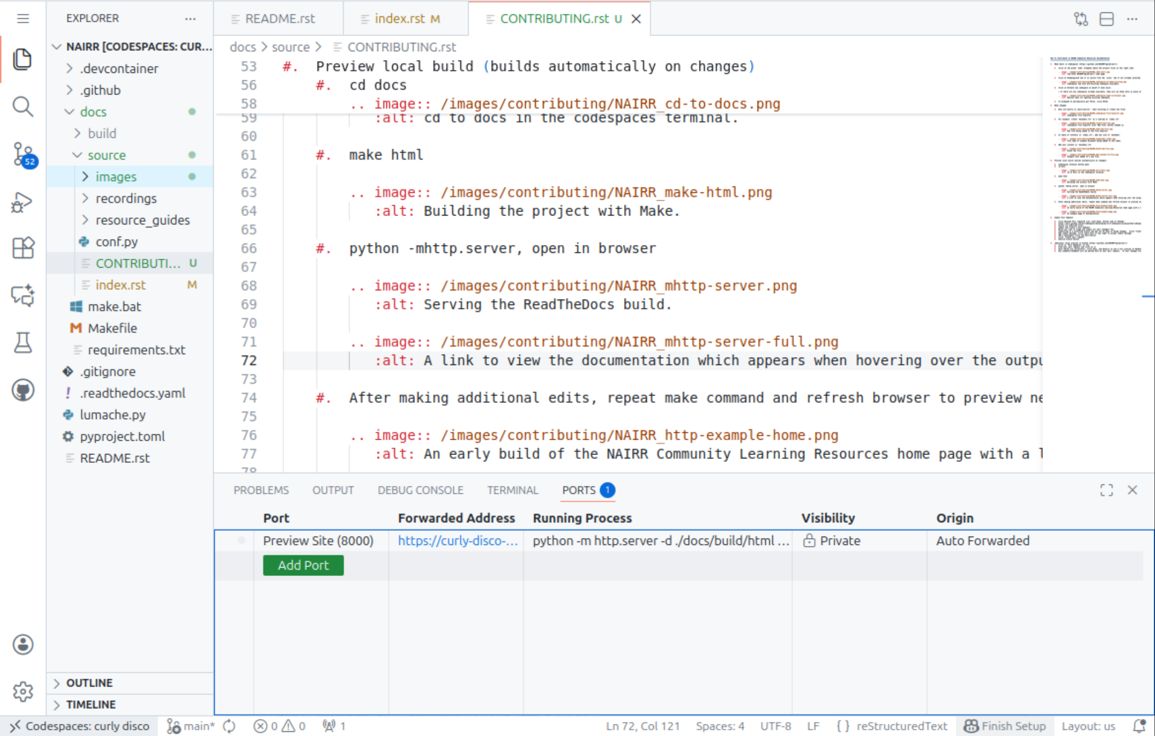1155x736 pixels.
Task: Open the OUTPUT panel tab
Action: pyautogui.click(x=333, y=490)
